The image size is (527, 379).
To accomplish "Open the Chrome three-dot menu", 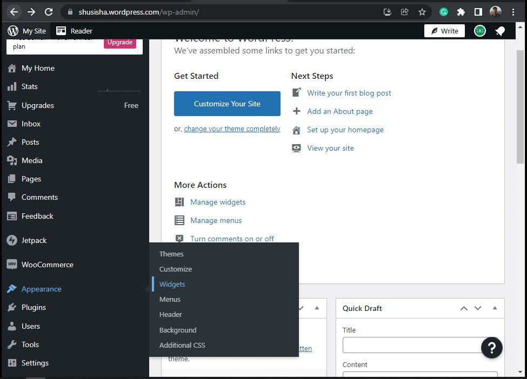I will point(513,11).
